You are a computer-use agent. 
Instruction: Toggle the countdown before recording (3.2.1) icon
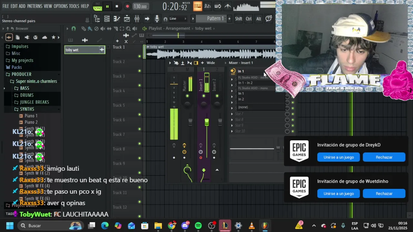pyautogui.click(x=207, y=6)
